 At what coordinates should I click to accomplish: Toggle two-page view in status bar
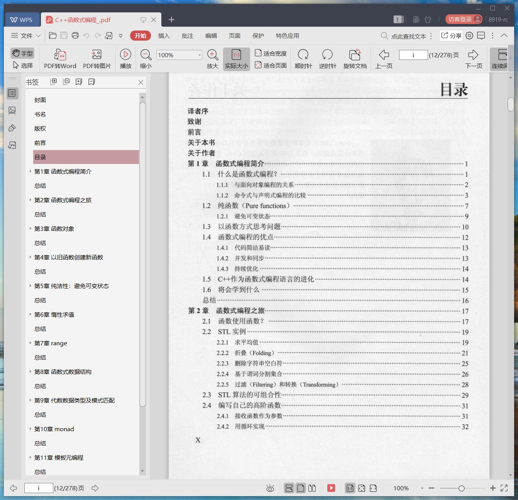tap(312, 488)
